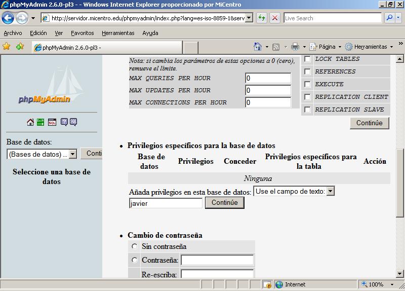The width and height of the screenshot is (405, 291).
Task: Open the Favoritos menu
Action: click(82, 33)
